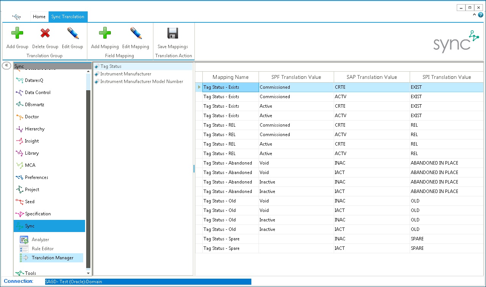Collapse the navigation pane with double chevron
Screen dimensions: 486x287
click(6, 66)
